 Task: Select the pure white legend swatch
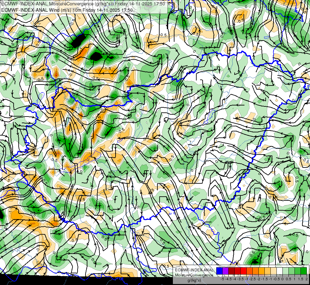pyautogui.click(x=280, y=271)
